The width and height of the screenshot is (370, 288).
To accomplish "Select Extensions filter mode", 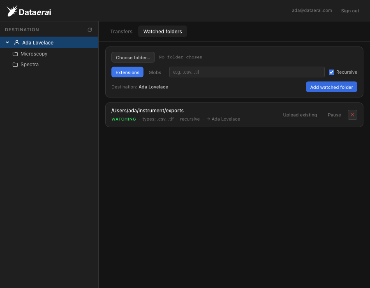I will pyautogui.click(x=127, y=72).
